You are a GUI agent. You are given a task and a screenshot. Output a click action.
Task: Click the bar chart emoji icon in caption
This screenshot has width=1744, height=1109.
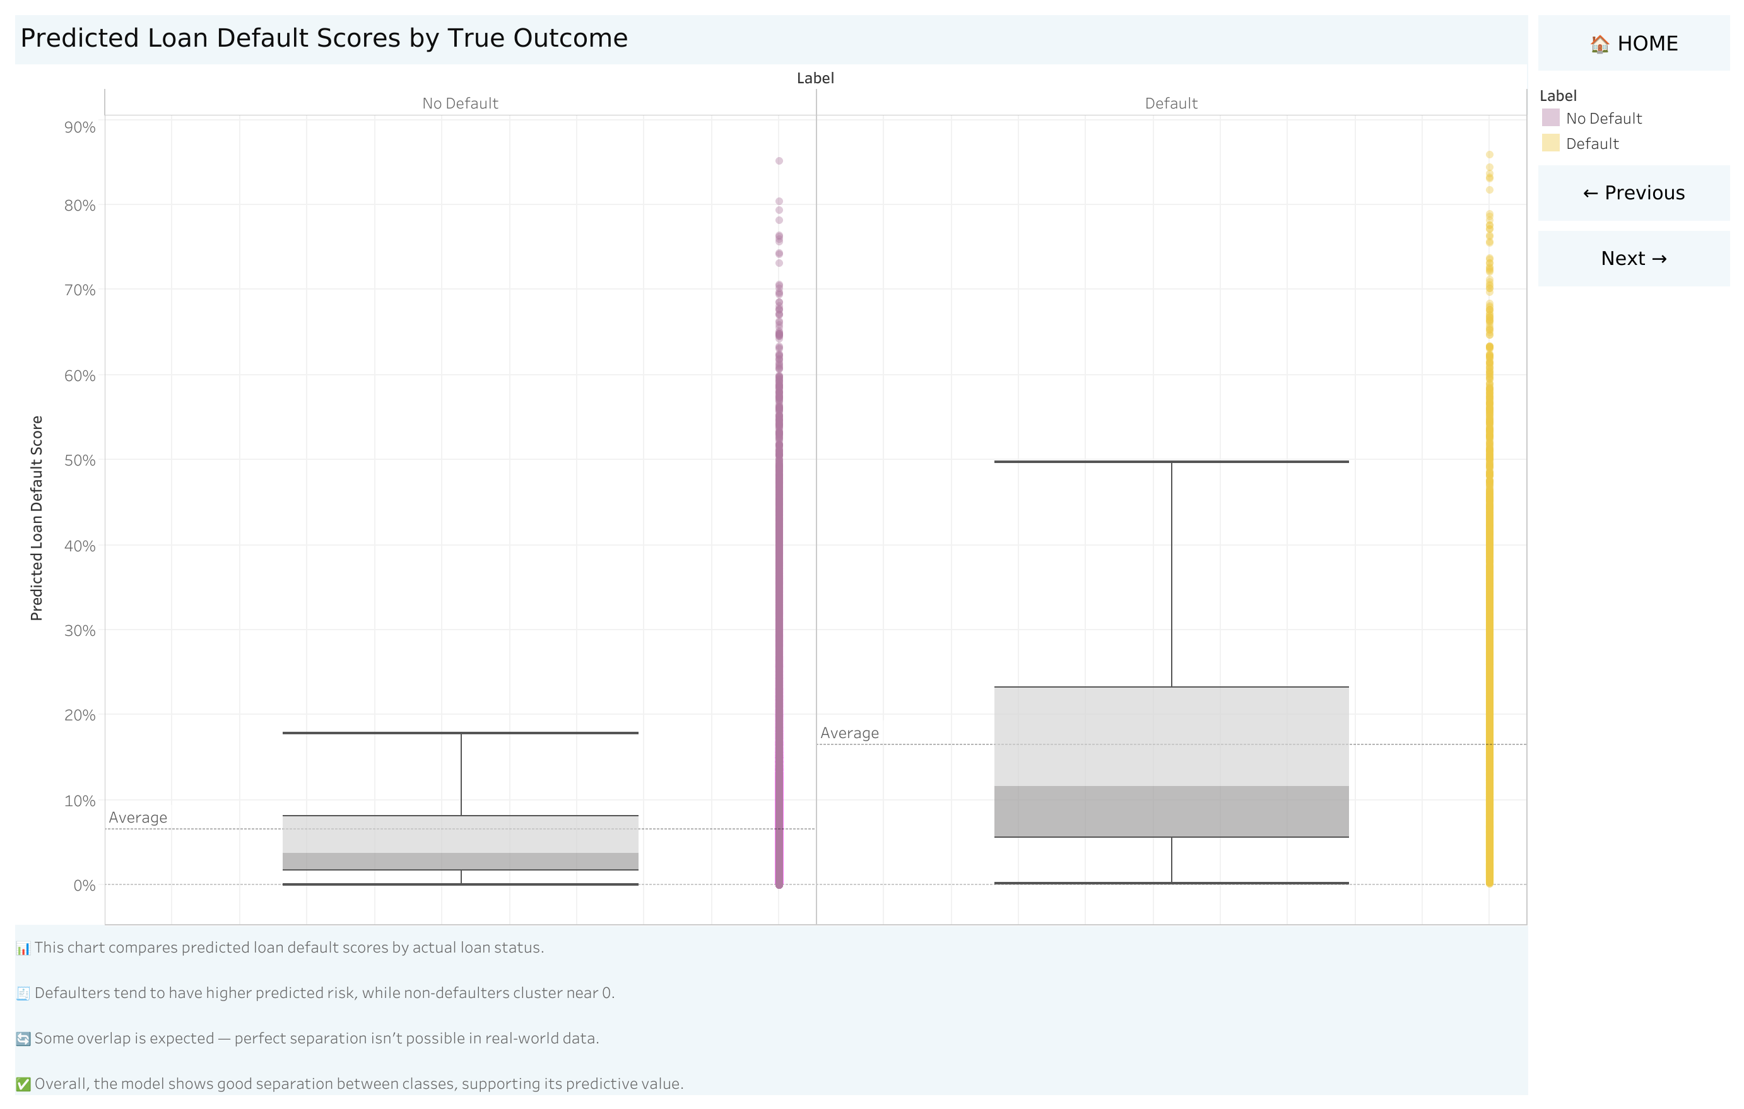coord(23,948)
